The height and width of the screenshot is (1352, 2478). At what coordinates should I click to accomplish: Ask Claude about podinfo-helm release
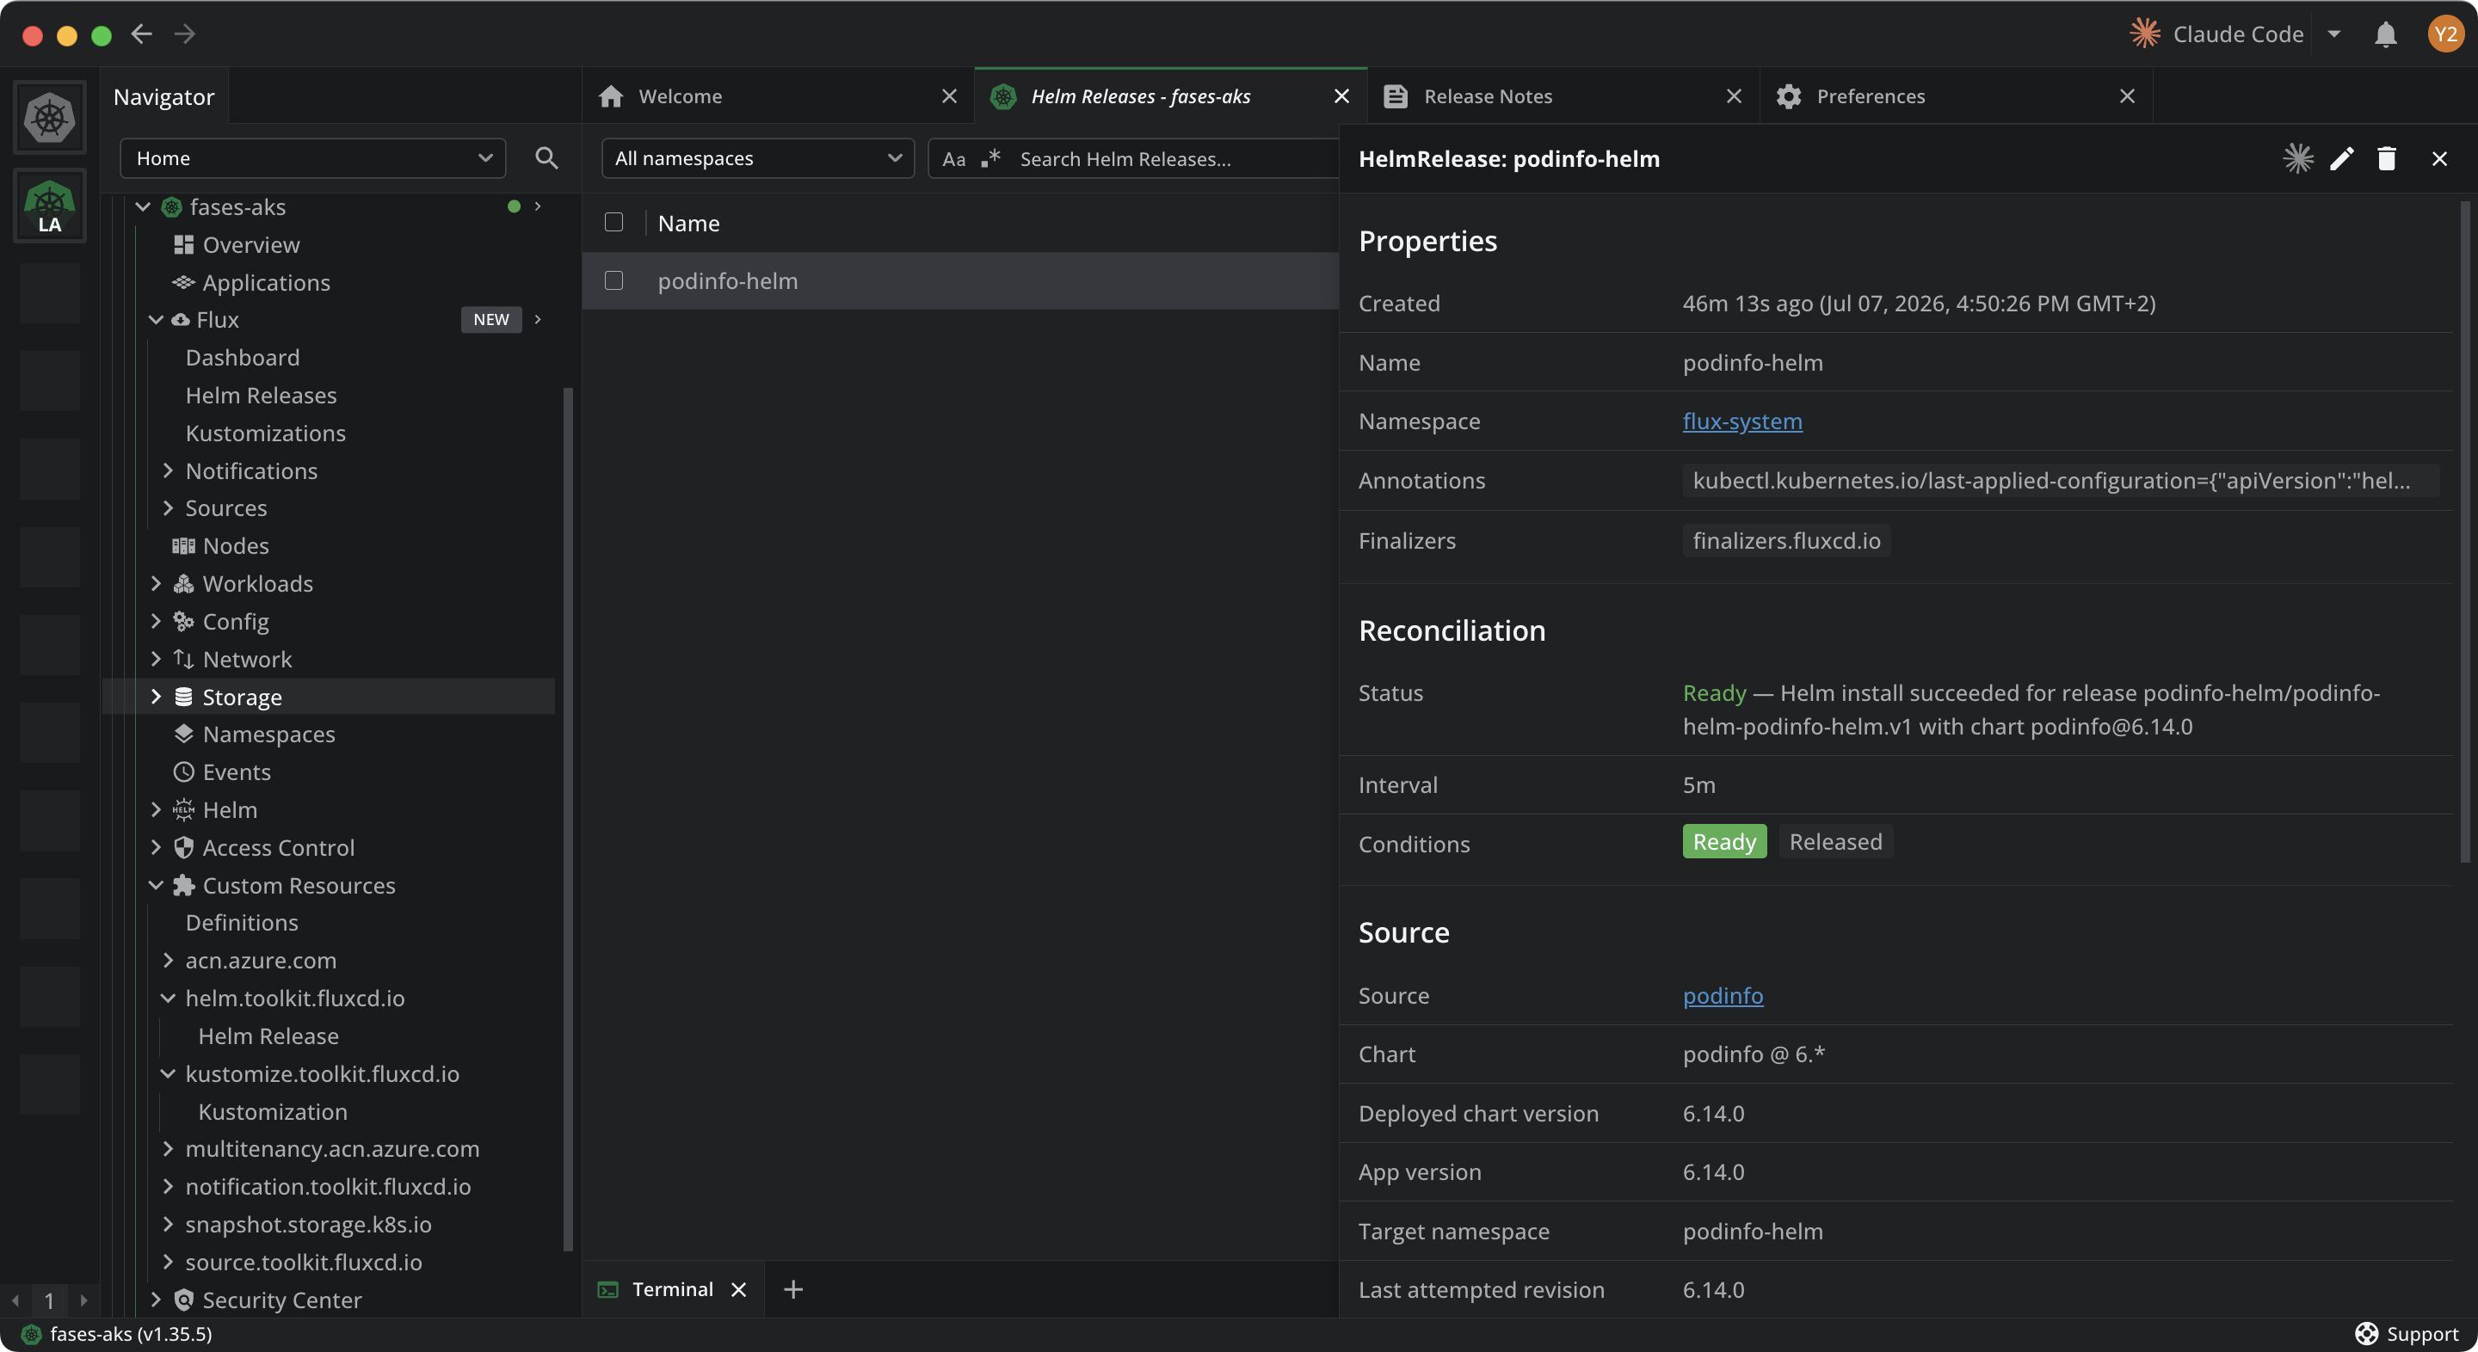click(2297, 158)
